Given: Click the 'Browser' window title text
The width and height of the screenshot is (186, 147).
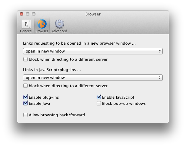Looking at the screenshot, I should 93,14.
